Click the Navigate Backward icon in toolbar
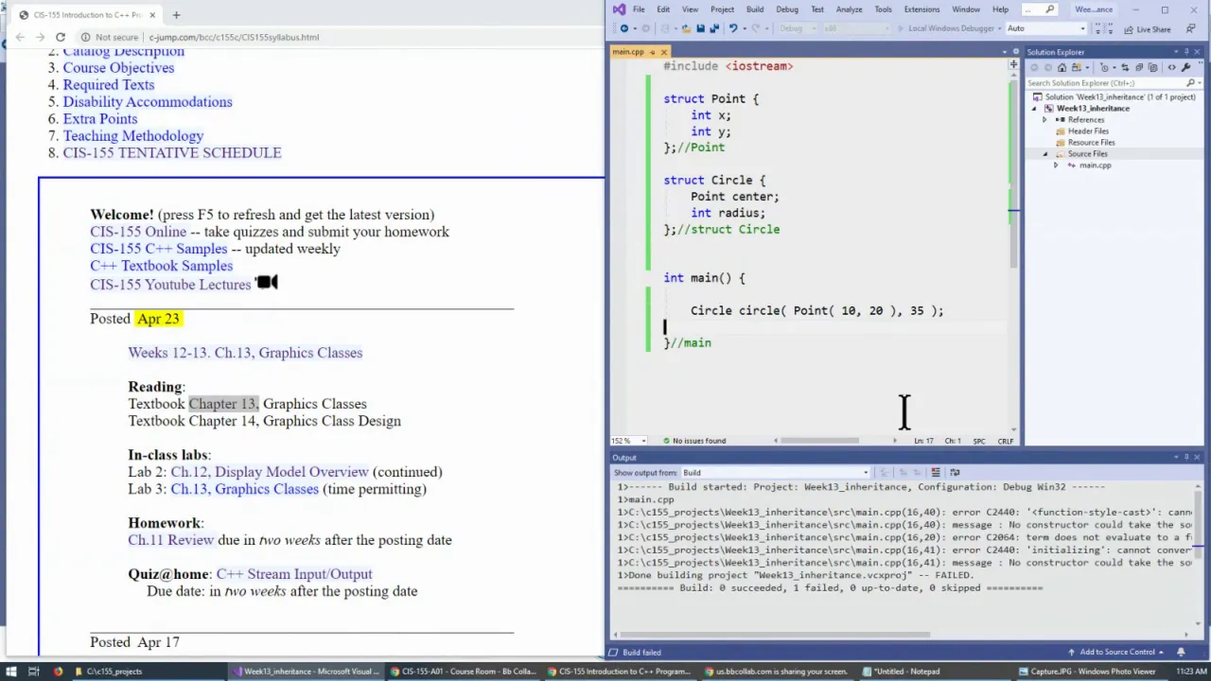 click(x=624, y=28)
